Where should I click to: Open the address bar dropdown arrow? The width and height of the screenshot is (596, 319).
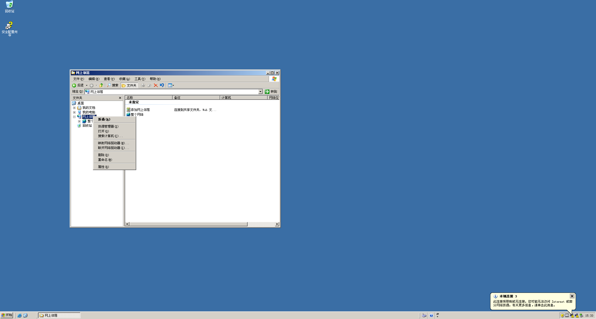[x=260, y=92]
